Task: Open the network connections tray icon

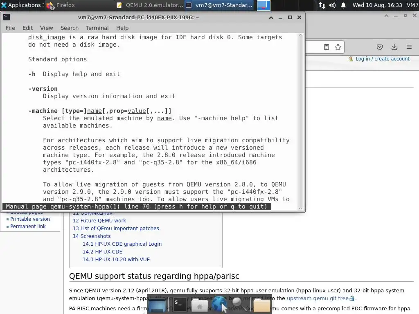Action: tap(322, 5)
